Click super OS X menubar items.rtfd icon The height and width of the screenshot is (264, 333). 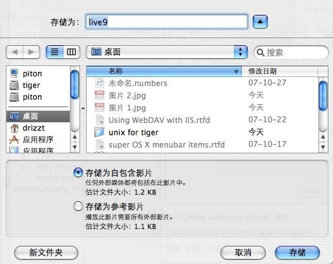(x=100, y=144)
